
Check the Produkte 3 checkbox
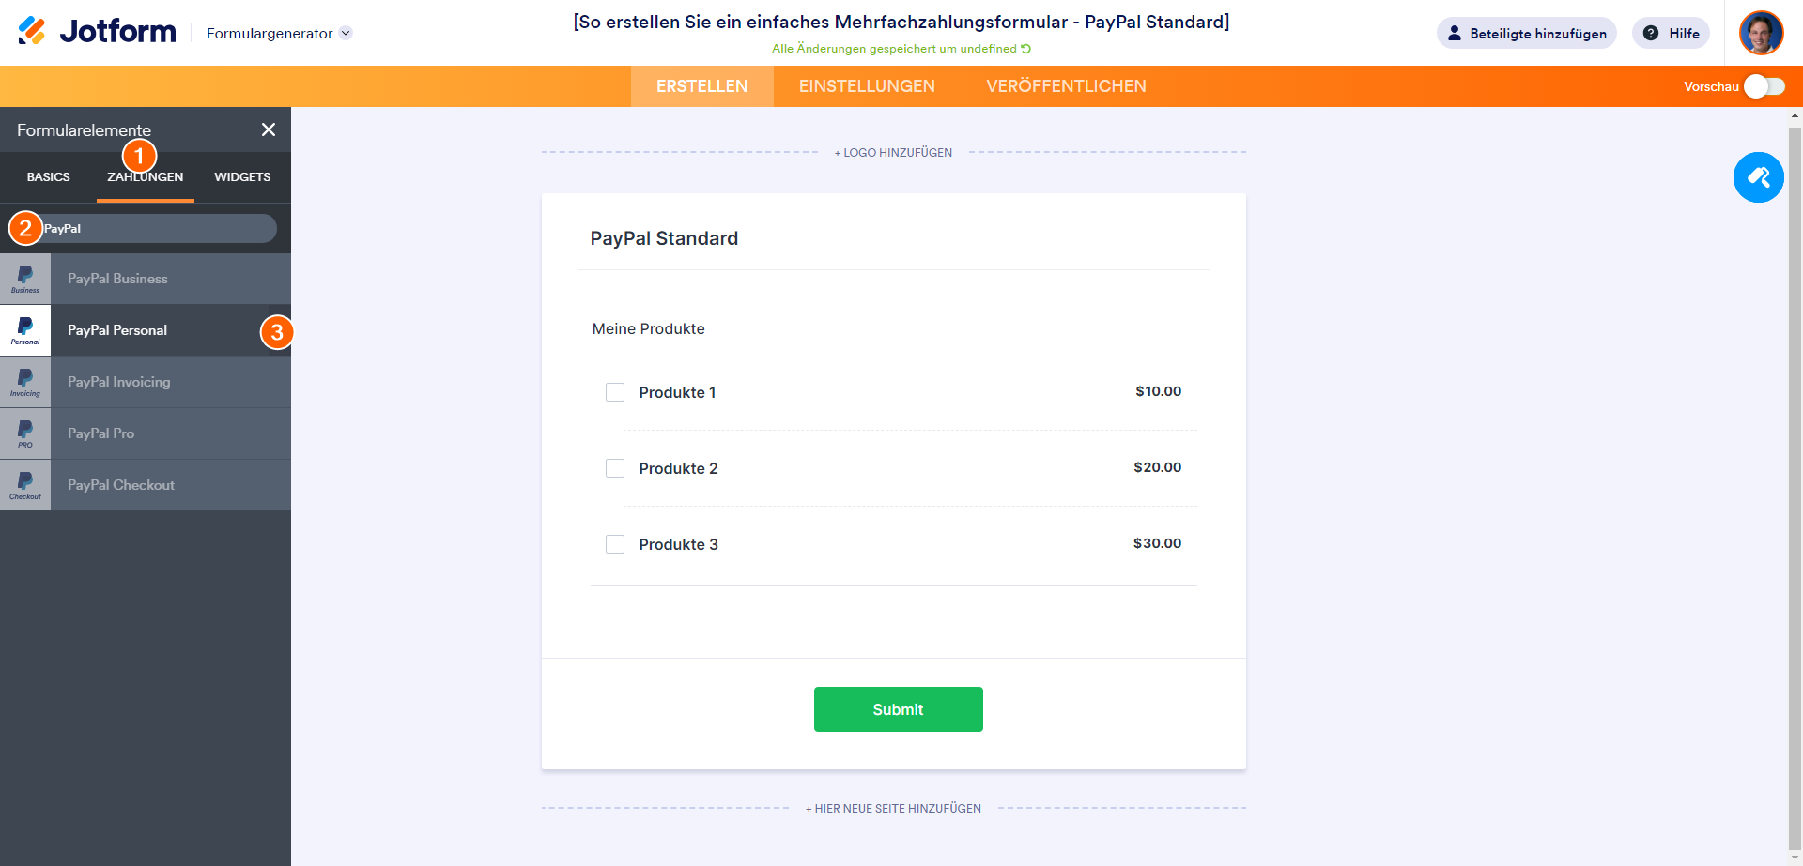[x=615, y=544]
